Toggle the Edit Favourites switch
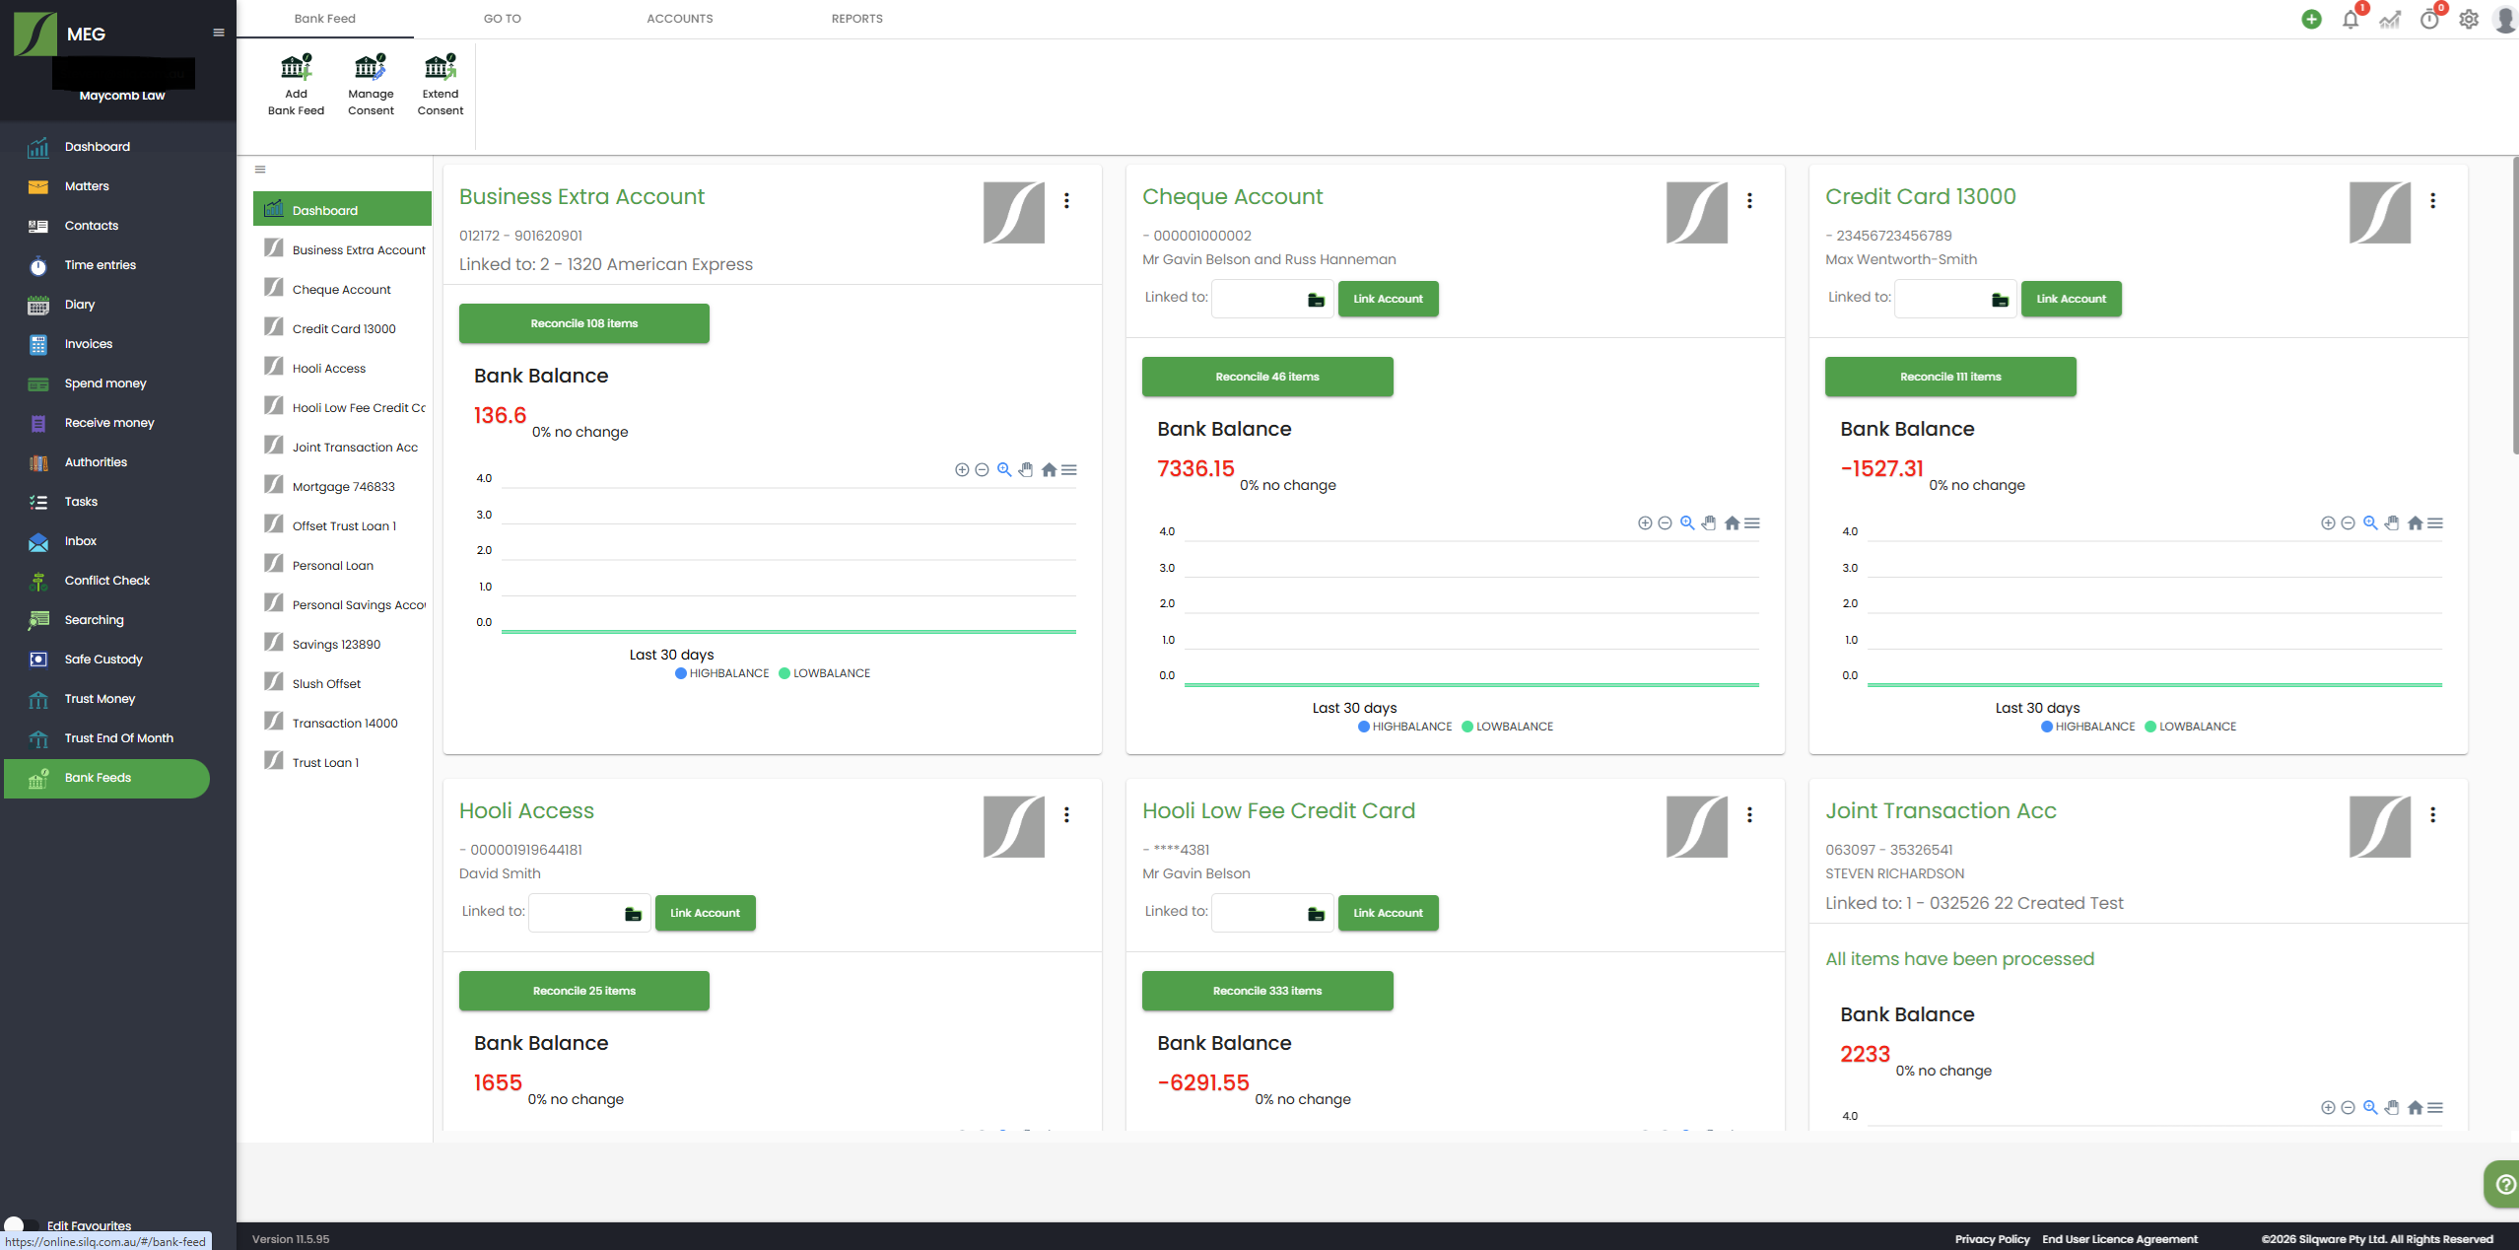The image size is (2519, 1250). pos(22,1225)
